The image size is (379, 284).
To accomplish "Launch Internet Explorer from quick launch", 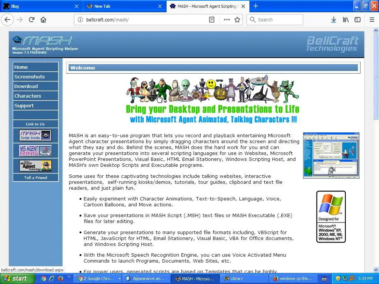I will [52, 279].
